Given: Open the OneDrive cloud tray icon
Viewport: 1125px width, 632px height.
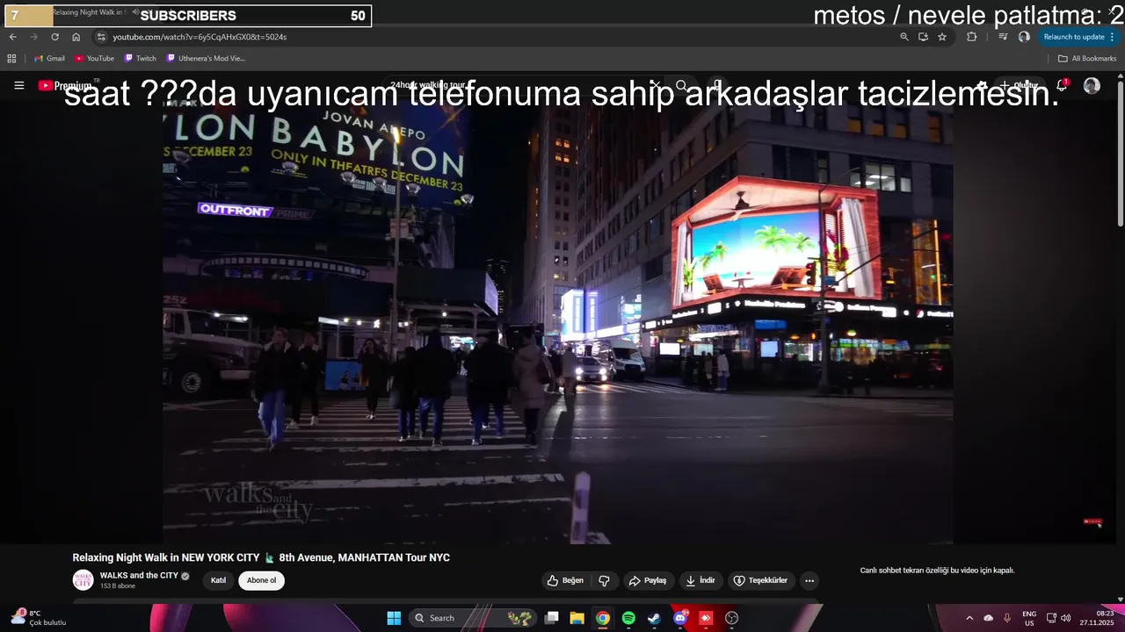Looking at the screenshot, I should click(x=988, y=618).
